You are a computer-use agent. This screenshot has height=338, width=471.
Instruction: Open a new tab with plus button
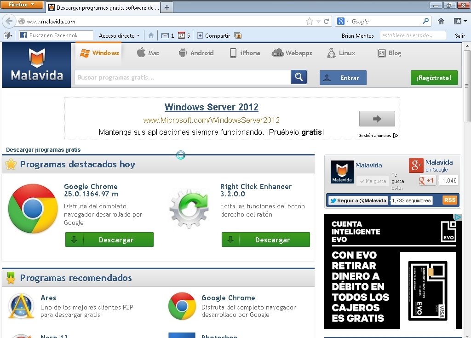[167, 7]
